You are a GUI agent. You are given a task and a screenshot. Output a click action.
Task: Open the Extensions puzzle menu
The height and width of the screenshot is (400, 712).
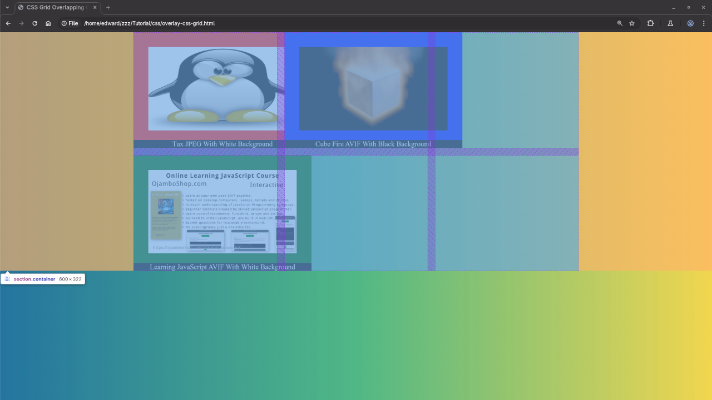click(x=650, y=23)
